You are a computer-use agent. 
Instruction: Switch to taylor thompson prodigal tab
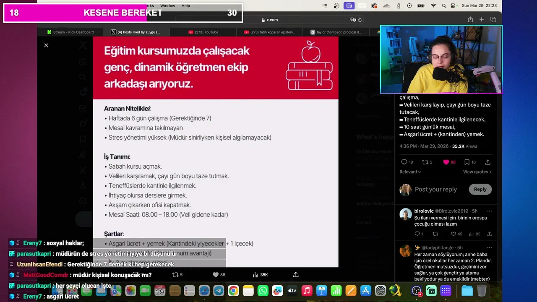pyautogui.click(x=336, y=32)
